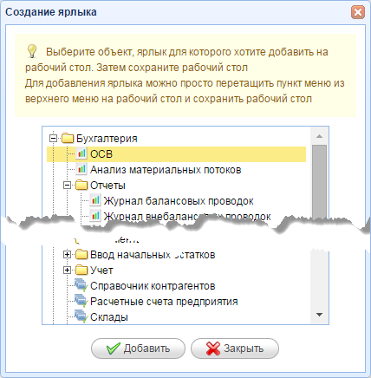The height and width of the screenshot is (378, 371).
Task: Click the Добавить button
Action: point(138,349)
